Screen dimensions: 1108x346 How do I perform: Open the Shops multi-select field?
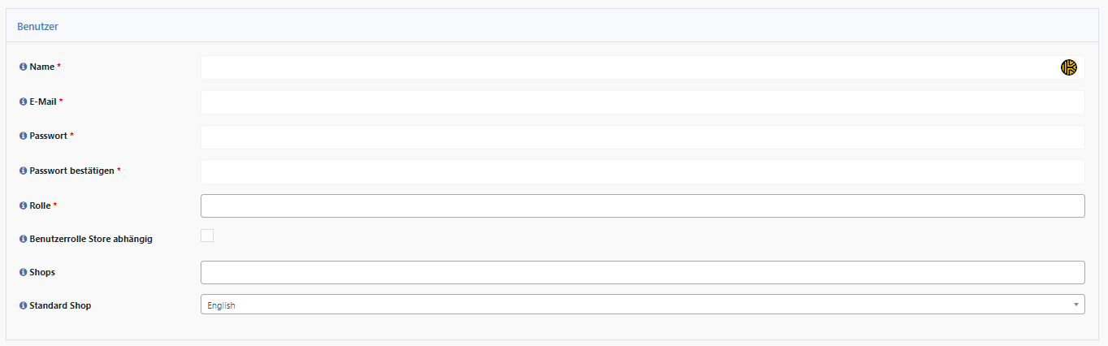[643, 272]
